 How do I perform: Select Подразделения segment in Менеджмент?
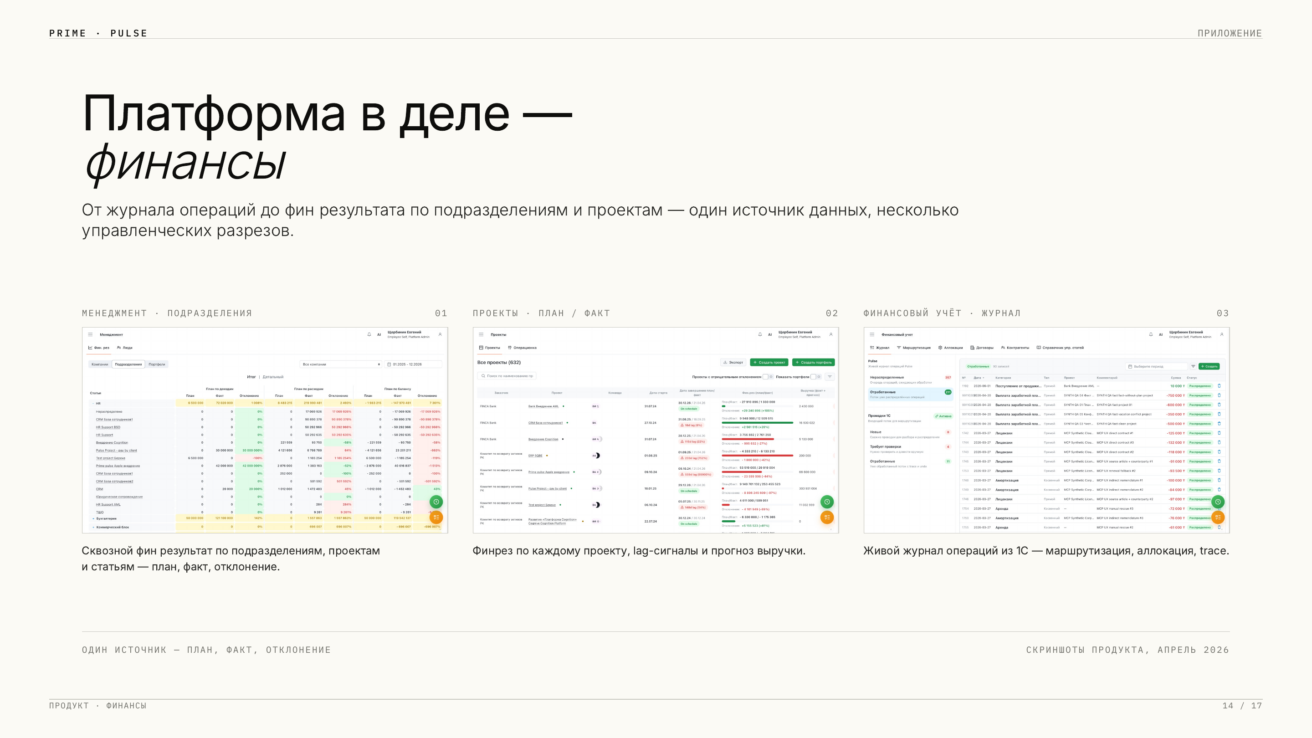click(128, 364)
